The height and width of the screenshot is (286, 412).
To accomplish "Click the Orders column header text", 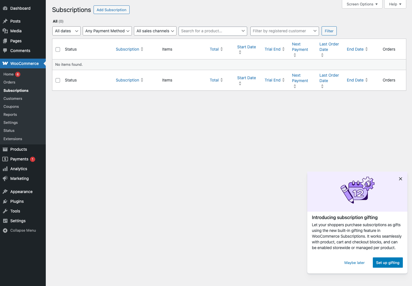I will (389, 49).
